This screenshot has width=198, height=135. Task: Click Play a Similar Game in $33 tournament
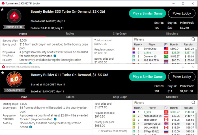[x=147, y=13]
